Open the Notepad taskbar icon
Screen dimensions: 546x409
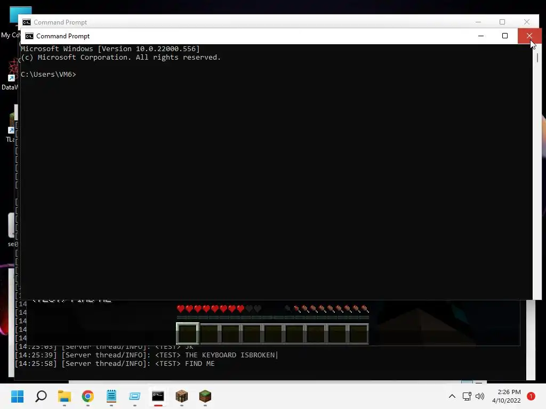click(x=111, y=396)
